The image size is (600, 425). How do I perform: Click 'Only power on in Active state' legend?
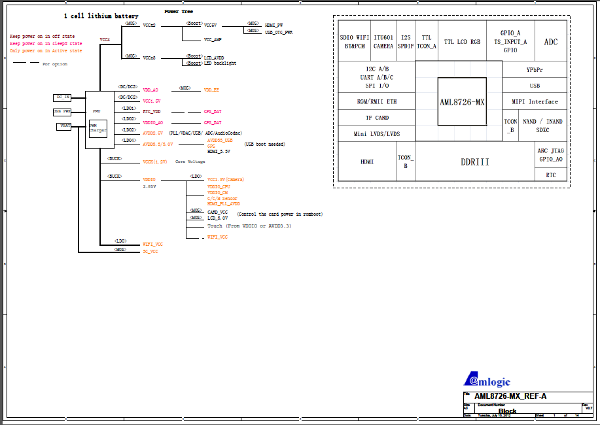point(46,50)
